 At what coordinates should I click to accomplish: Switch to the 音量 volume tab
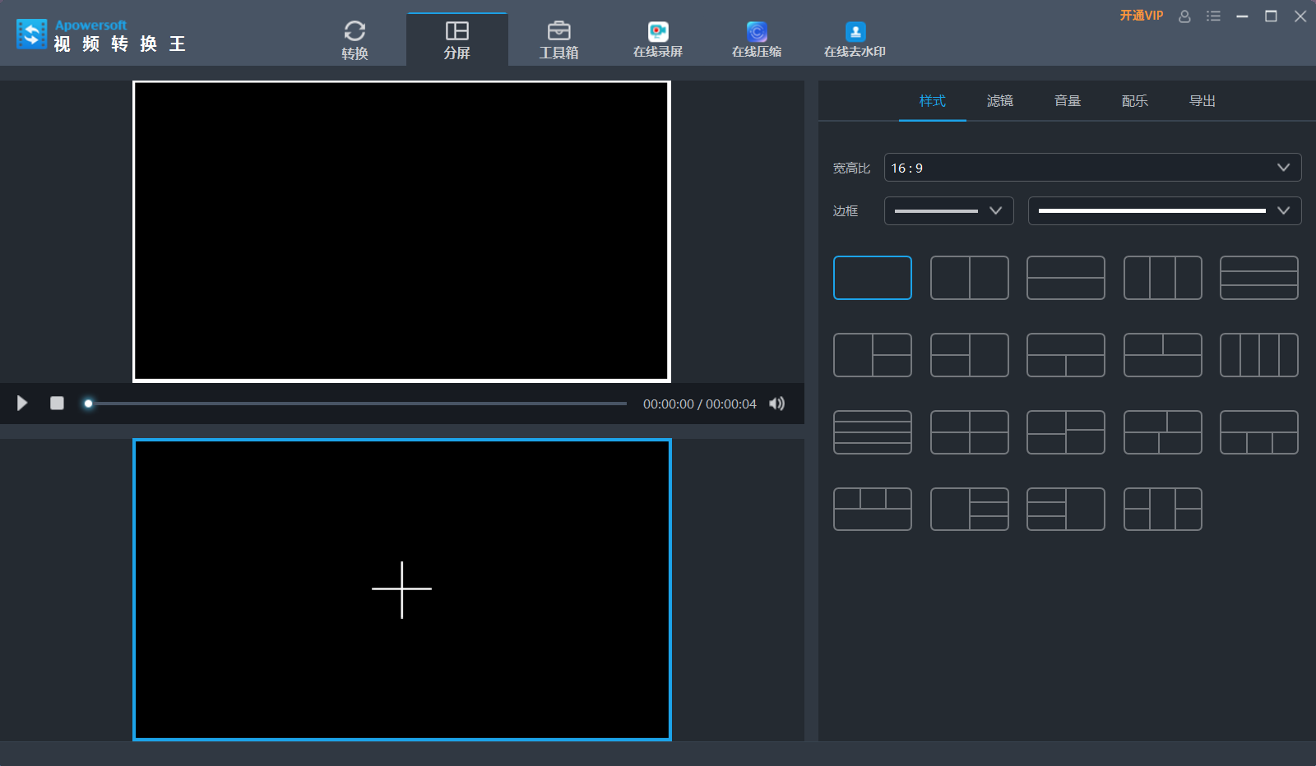pyautogui.click(x=1068, y=100)
